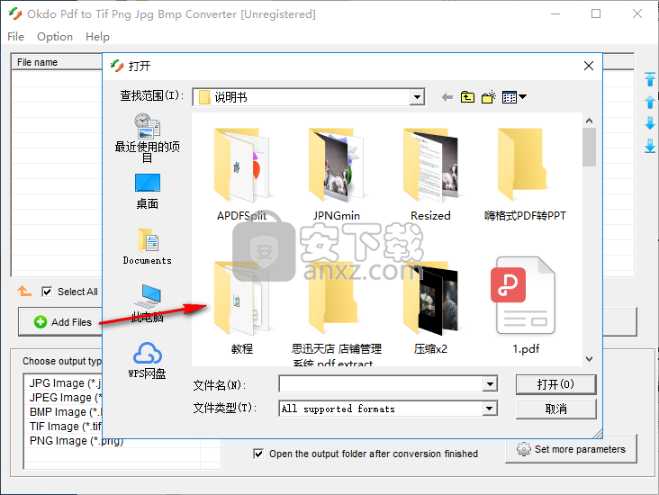Image resolution: width=659 pixels, height=495 pixels.
Task: Click the 文件名 input field
Action: 381,383
